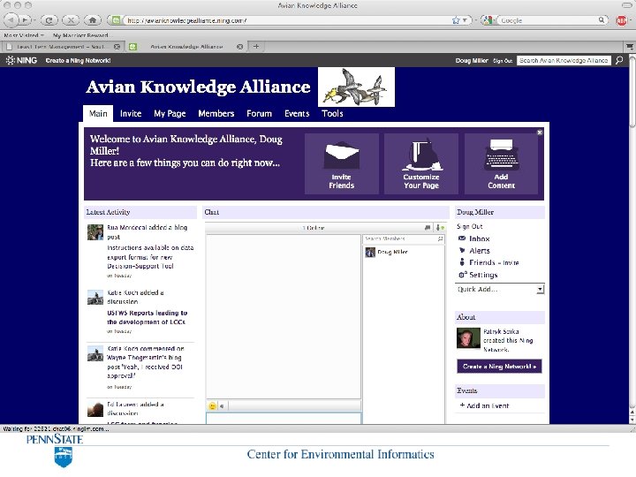Click the Friends person icon
This screenshot has height=477, width=636.
462,262
